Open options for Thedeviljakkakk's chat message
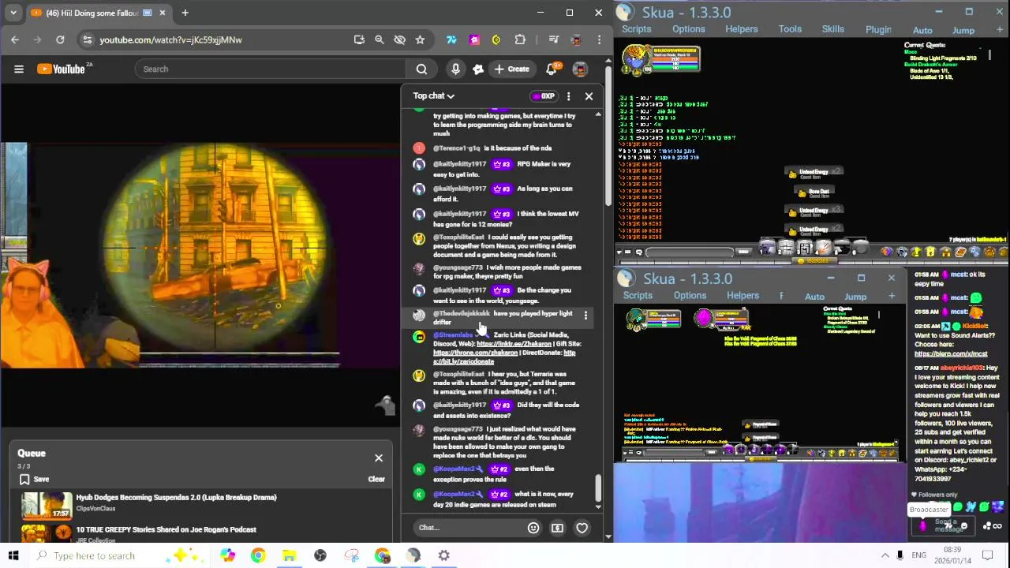This screenshot has width=1010, height=568. (585, 316)
